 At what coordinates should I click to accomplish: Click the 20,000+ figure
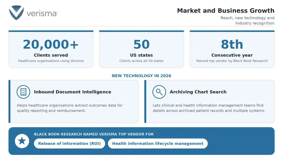(x=51, y=45)
